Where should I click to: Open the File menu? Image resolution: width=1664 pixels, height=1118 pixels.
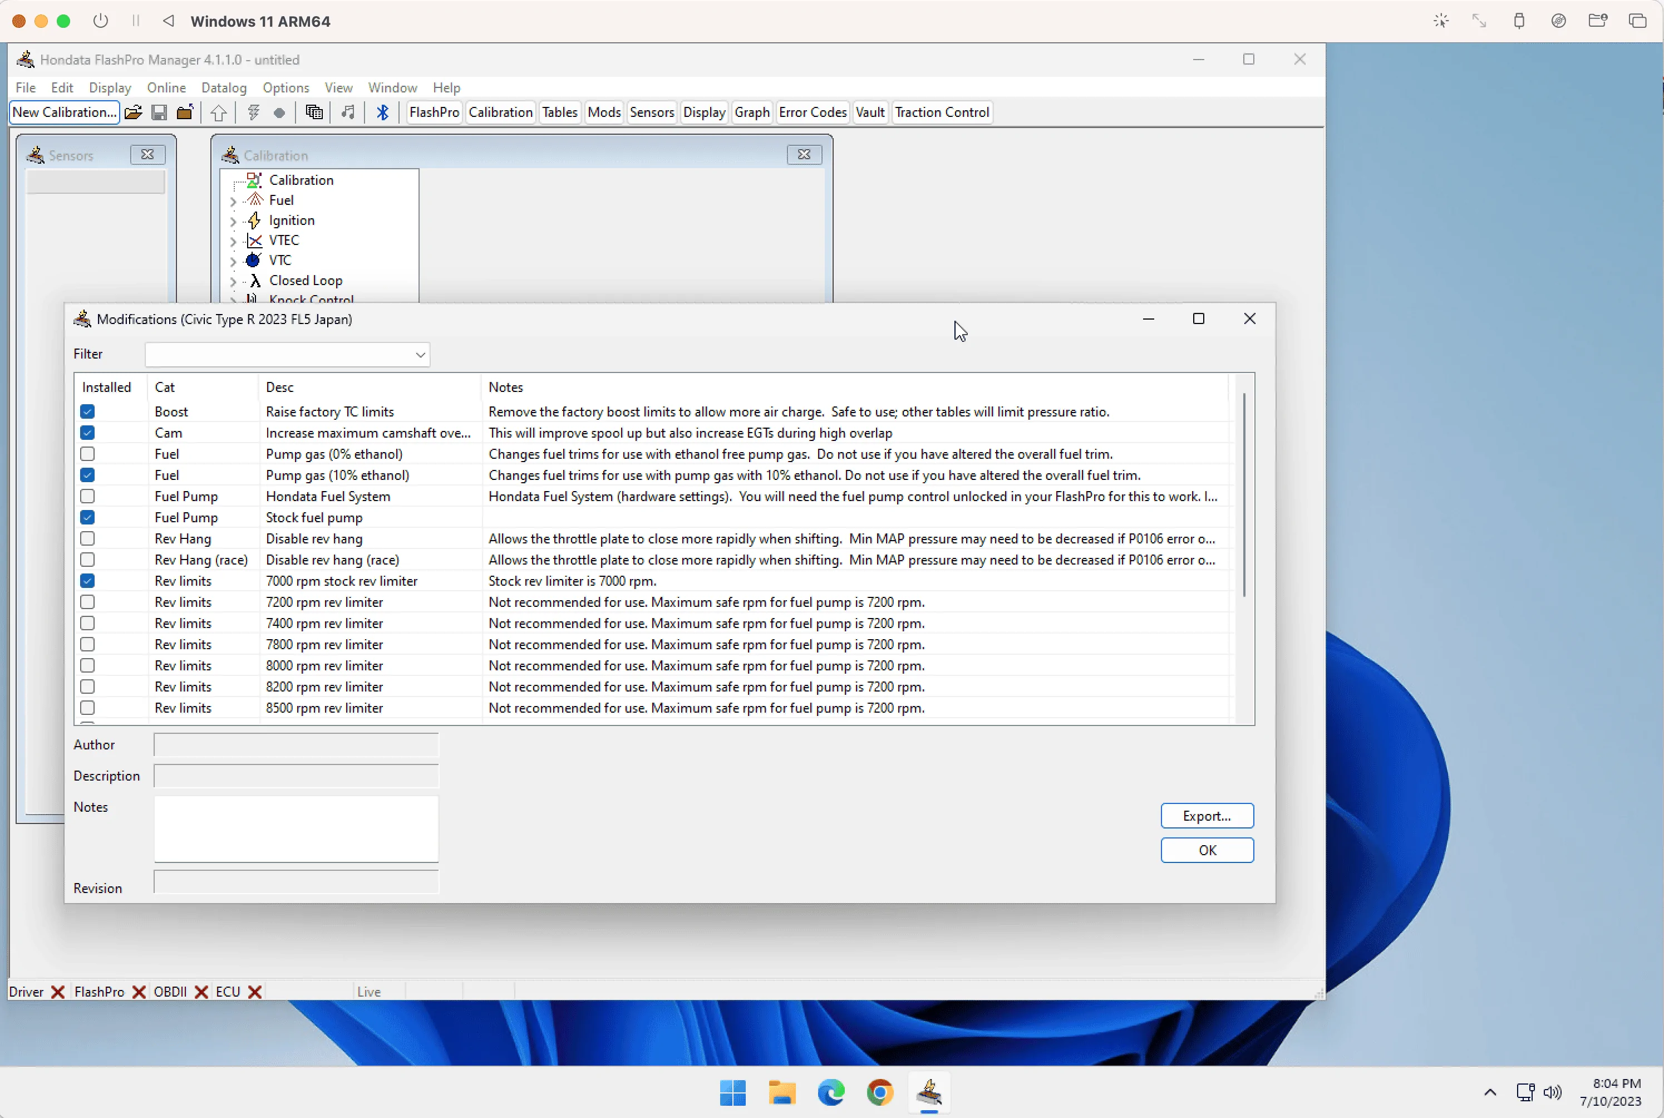(x=26, y=88)
